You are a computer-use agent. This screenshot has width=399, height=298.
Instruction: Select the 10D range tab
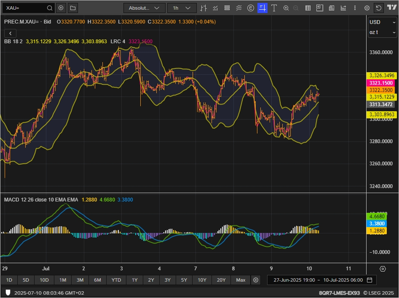pos(44,280)
